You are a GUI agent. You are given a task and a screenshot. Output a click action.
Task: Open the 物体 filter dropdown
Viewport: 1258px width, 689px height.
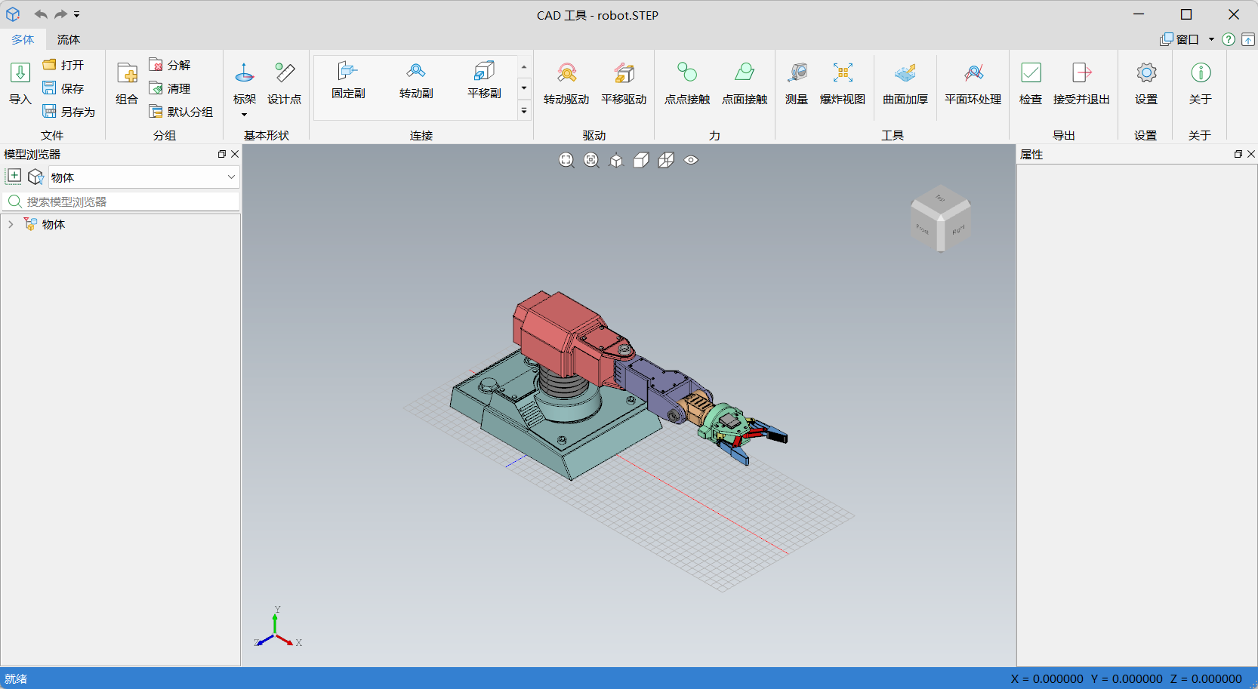231,177
